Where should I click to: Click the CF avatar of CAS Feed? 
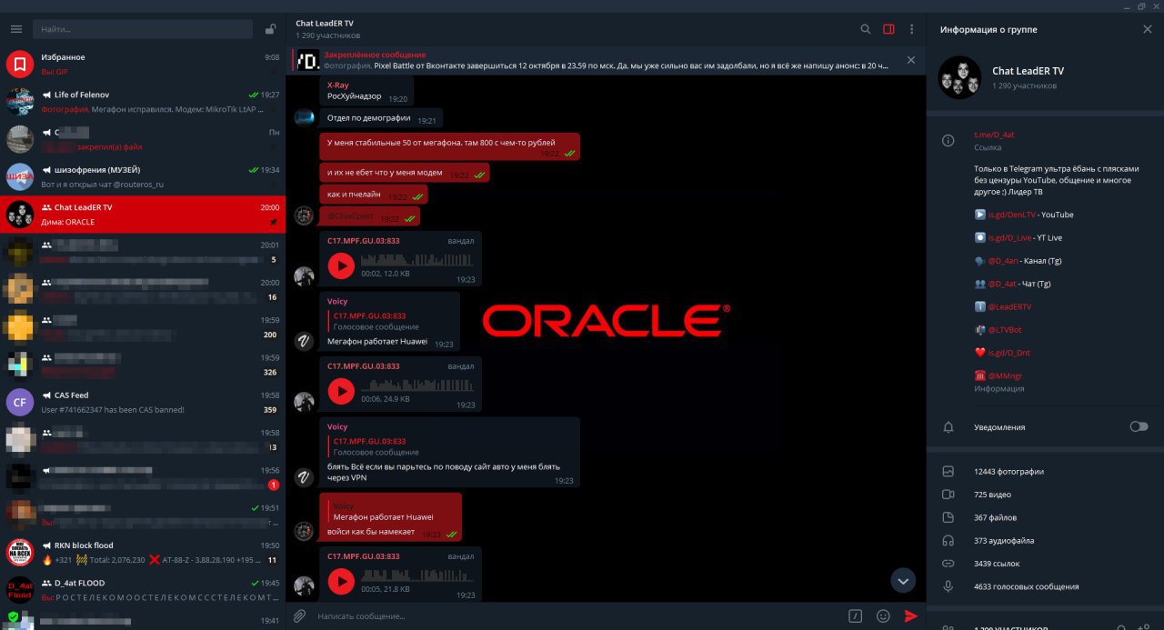(20, 402)
